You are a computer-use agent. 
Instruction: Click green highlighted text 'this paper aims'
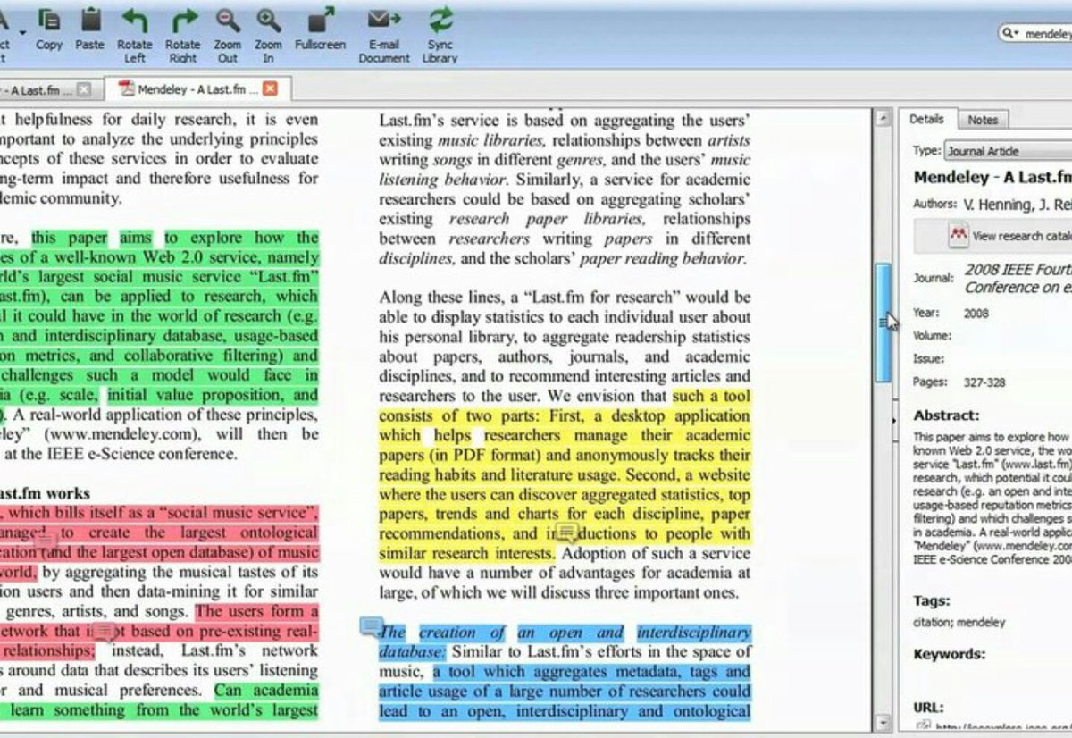(x=91, y=238)
